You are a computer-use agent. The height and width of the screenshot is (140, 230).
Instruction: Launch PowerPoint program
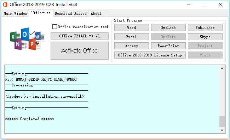click(x=168, y=46)
